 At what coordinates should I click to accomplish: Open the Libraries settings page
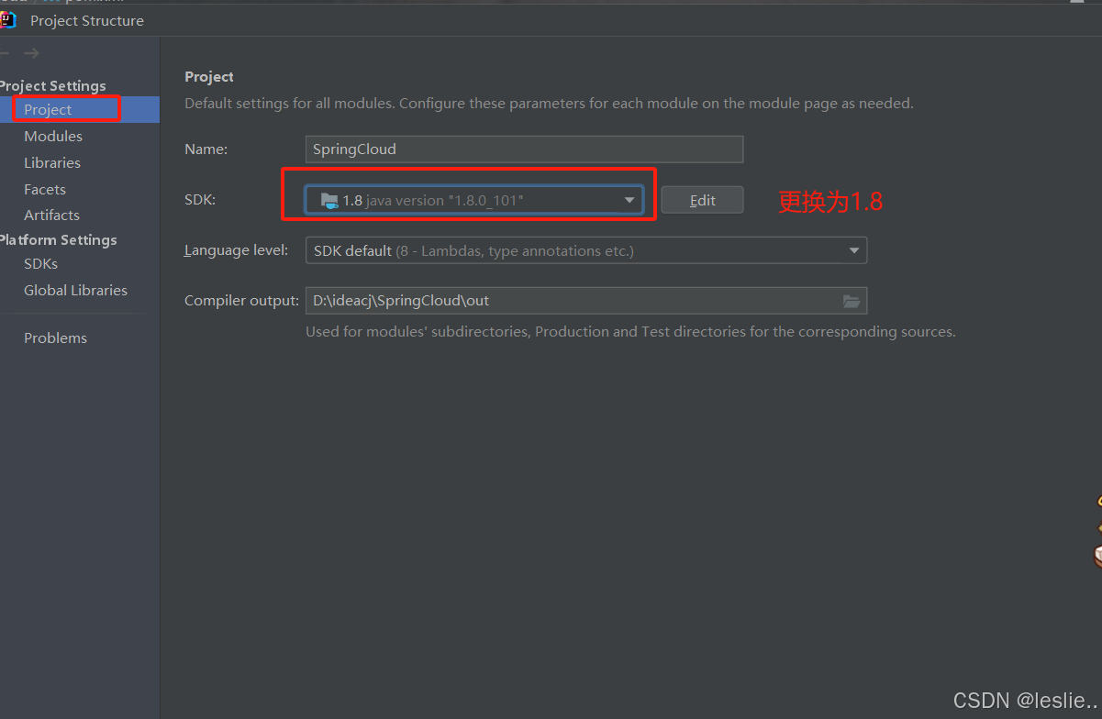(x=52, y=162)
